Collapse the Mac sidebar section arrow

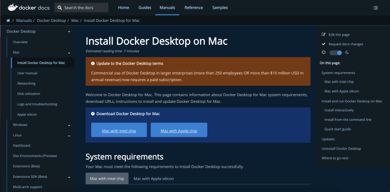pos(69,53)
